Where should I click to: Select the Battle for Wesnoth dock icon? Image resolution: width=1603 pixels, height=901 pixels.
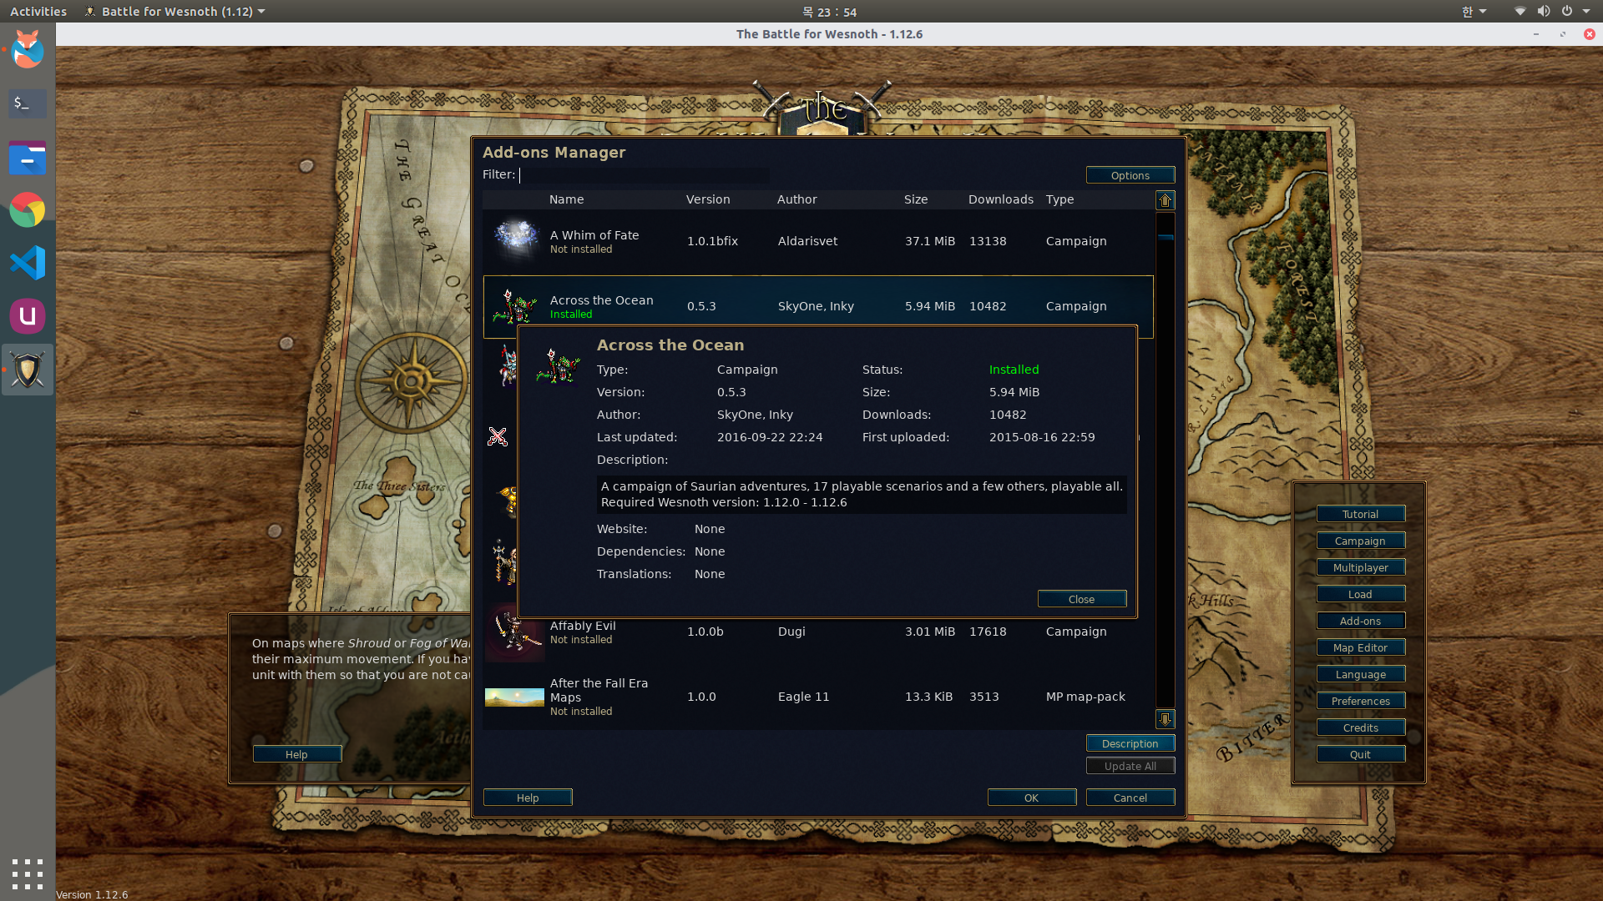28,370
